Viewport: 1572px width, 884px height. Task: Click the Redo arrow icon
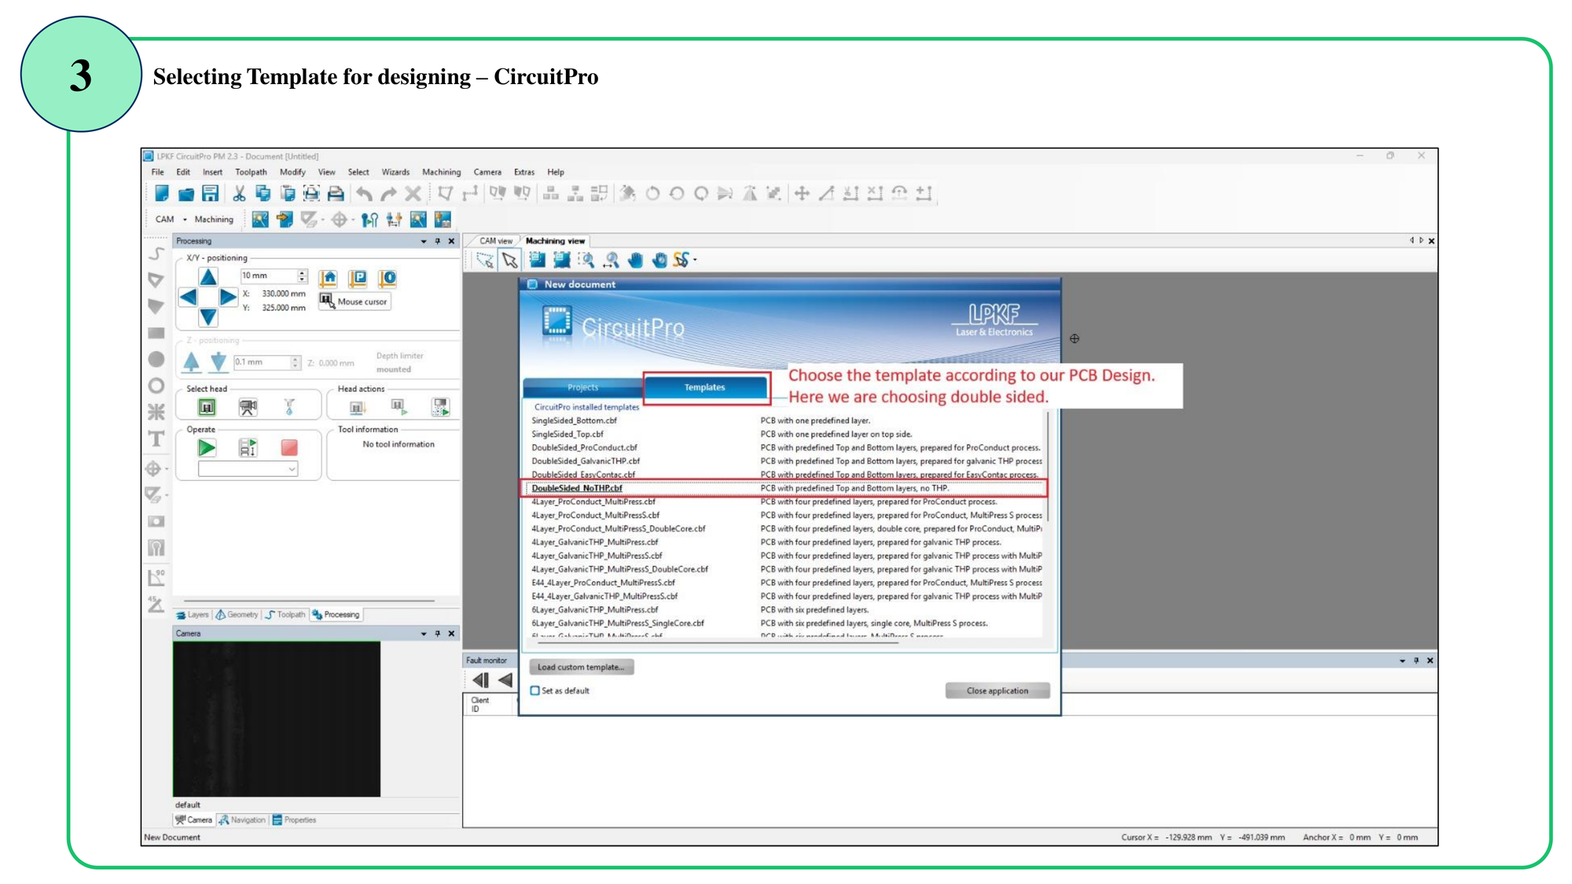(x=388, y=193)
